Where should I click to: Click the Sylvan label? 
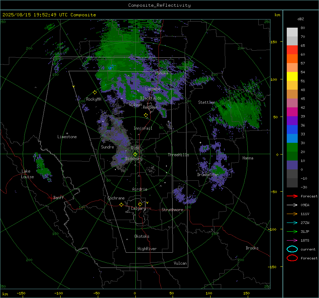pyautogui.click(x=135, y=105)
